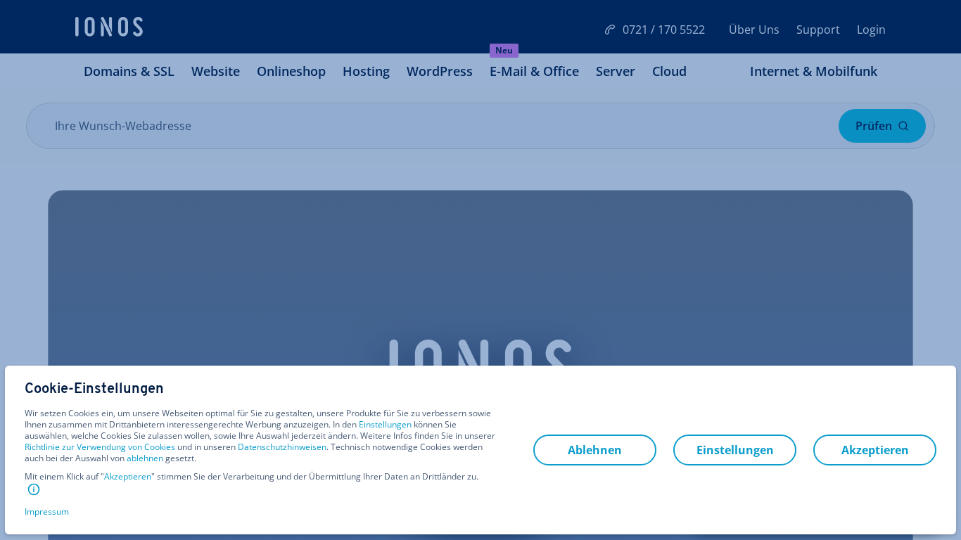Click Ablehnen to reject cookies

click(x=594, y=450)
